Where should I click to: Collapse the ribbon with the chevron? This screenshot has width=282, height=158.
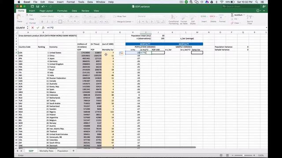(264, 11)
